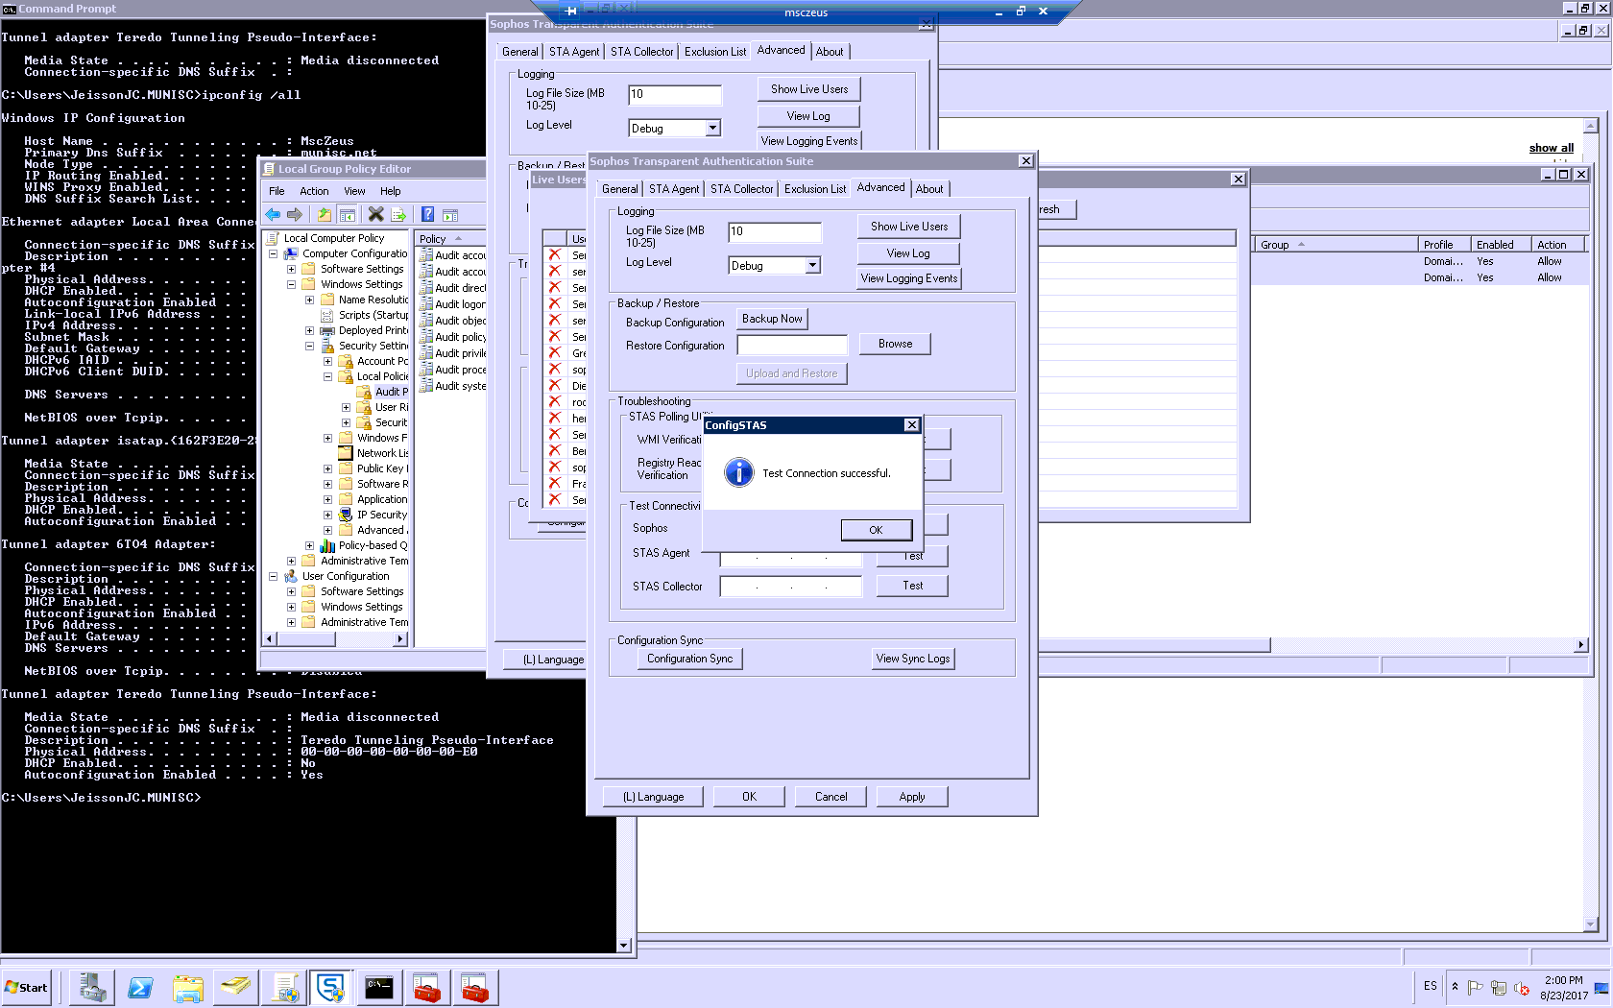This screenshot has height=1008, width=1613.
Task: Expand the Name Resolution Policy node
Action: [309, 300]
